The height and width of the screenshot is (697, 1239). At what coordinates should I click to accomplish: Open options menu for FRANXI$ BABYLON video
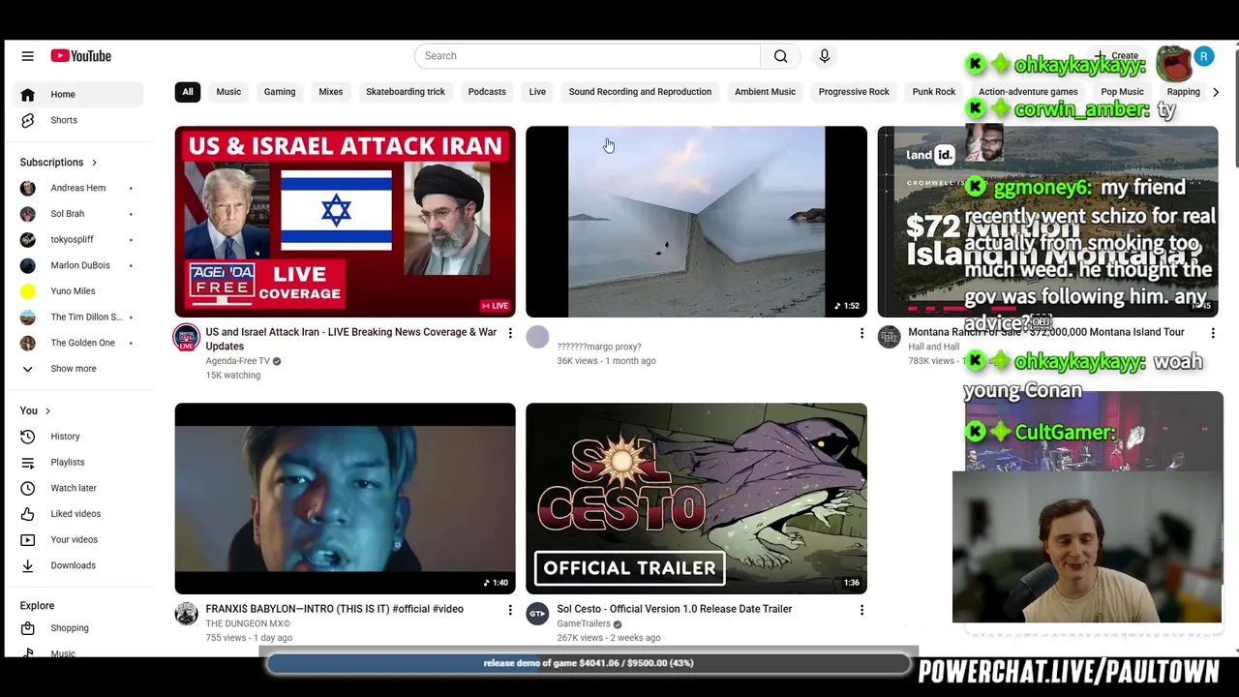point(510,610)
